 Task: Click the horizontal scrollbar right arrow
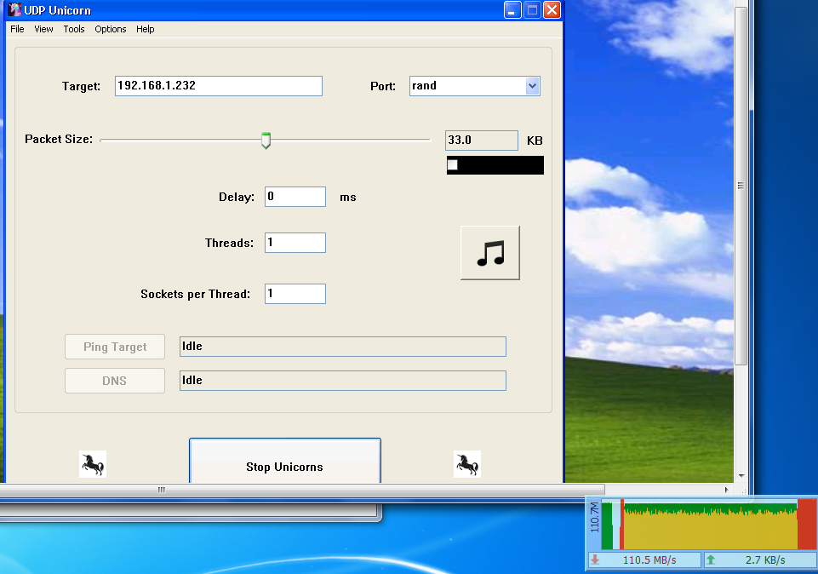tap(726, 490)
